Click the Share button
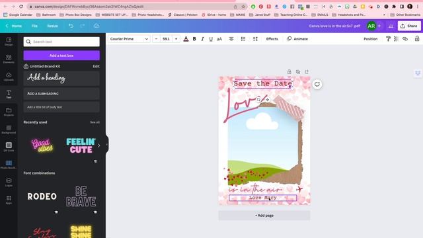The image size is (423, 238). 409,26
